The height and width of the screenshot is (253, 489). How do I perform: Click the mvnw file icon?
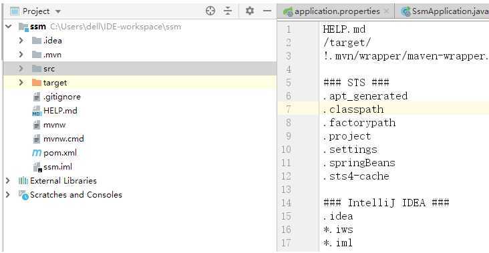[37, 125]
